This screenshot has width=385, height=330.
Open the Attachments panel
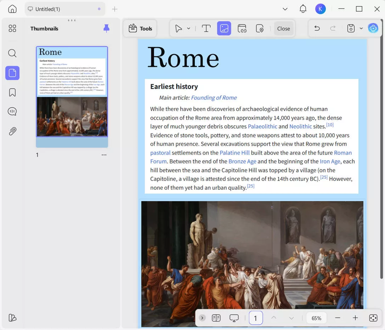click(x=12, y=131)
